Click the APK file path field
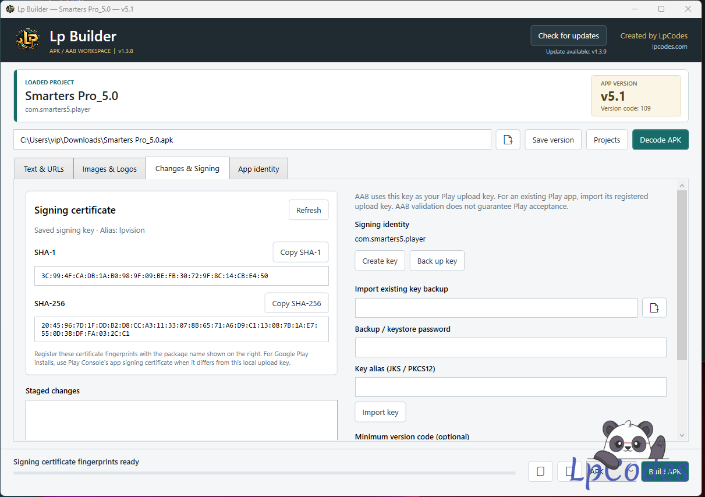Screen dimensions: 705x497 [252, 140]
